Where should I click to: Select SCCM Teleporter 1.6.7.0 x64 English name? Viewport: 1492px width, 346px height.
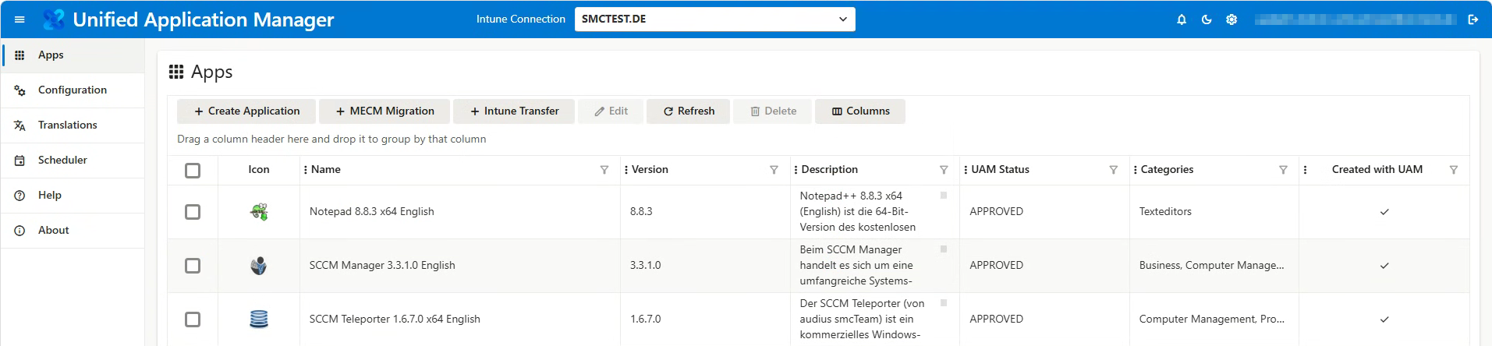point(395,320)
